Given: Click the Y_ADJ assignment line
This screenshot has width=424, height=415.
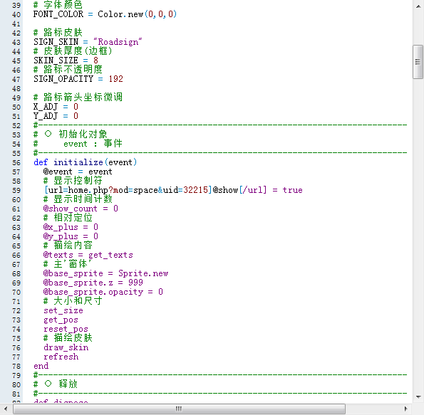Looking at the screenshot, I should 56,116.
